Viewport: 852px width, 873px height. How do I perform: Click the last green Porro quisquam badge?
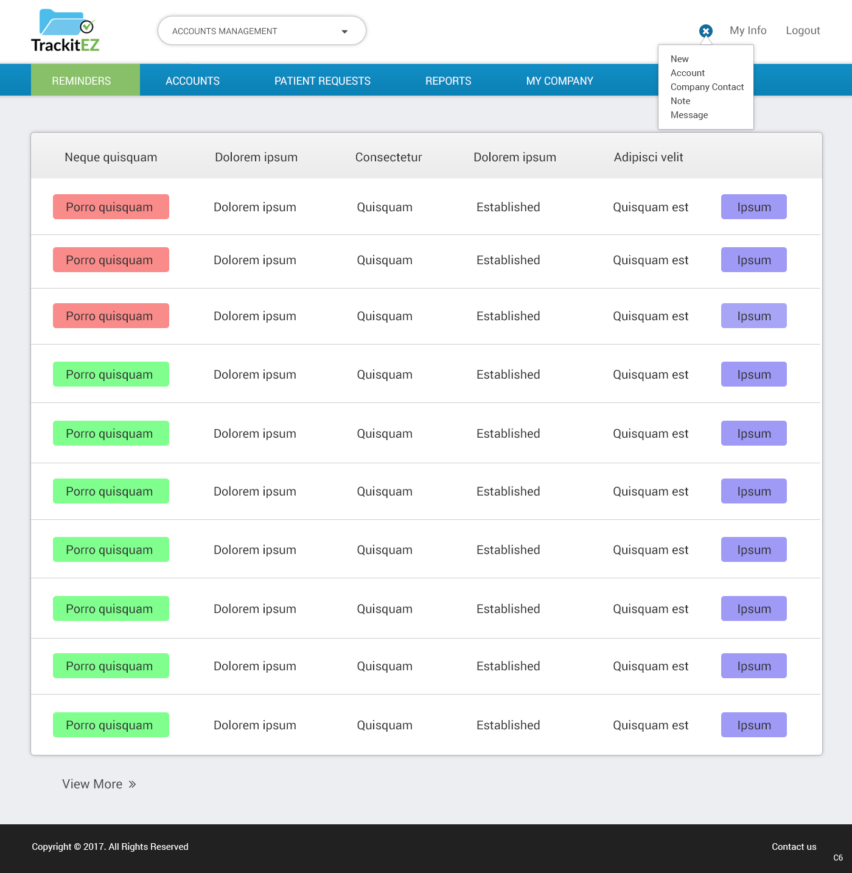click(111, 725)
